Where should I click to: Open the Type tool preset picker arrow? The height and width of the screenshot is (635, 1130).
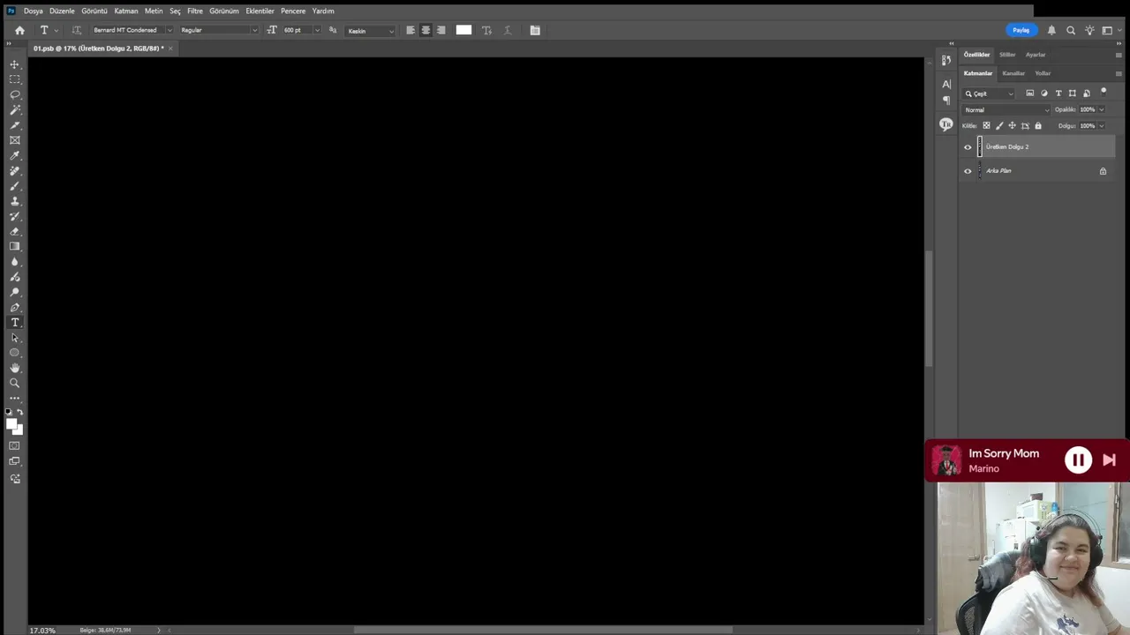(56, 30)
